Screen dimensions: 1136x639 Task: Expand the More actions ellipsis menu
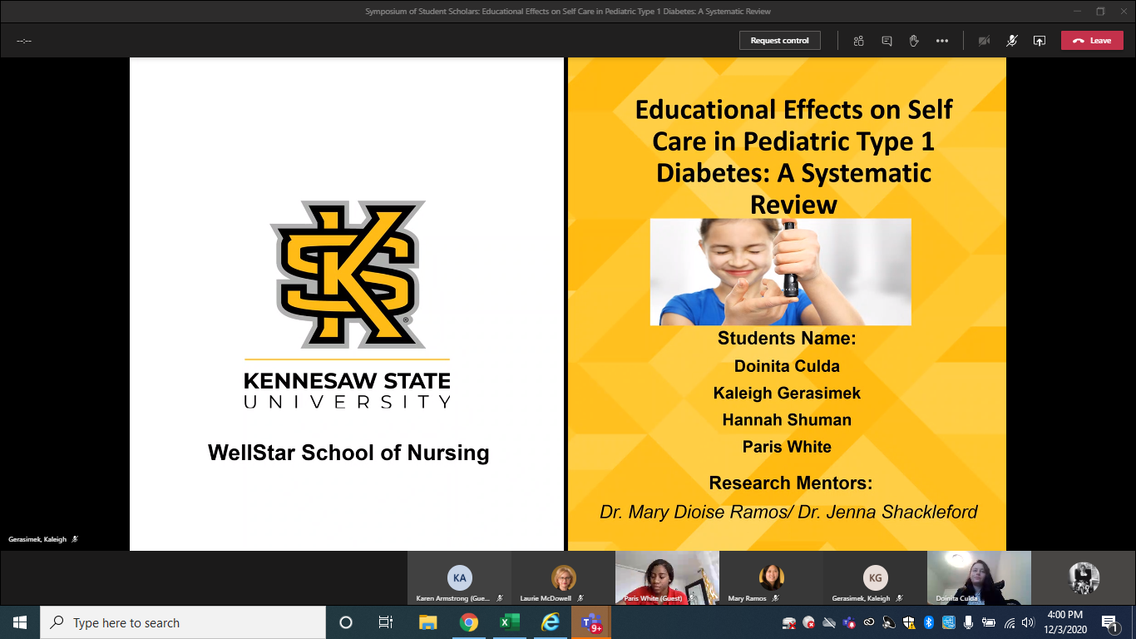point(941,41)
